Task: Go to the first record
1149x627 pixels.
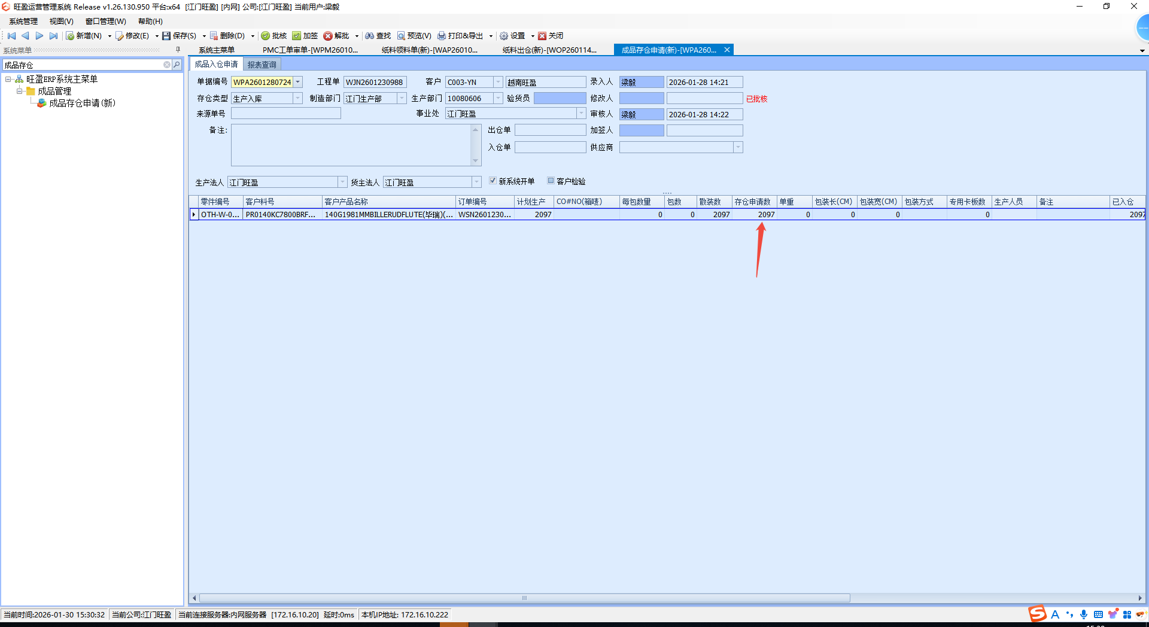Action: coord(11,36)
